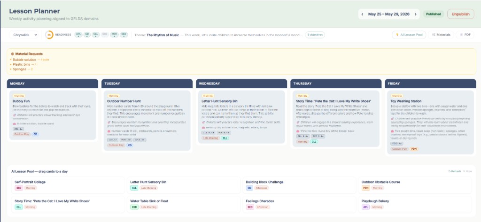Select the TUESDAY column header

point(147,84)
